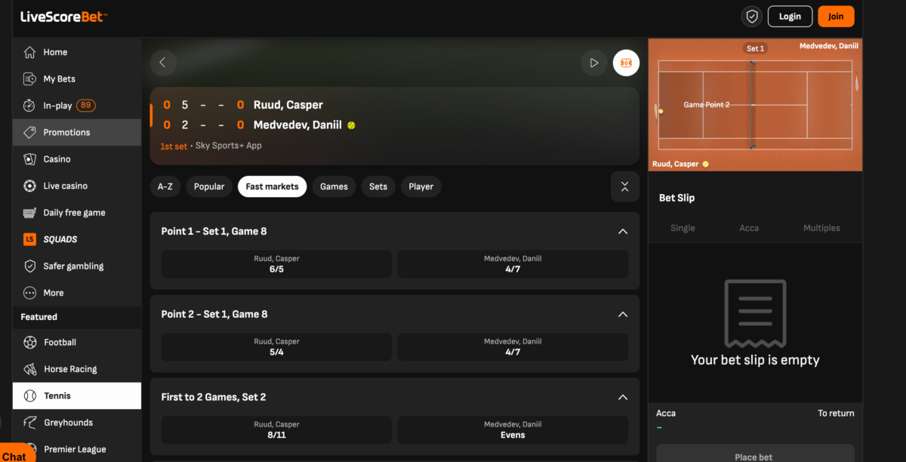Screen dimensions: 906x462
Task: Click the Place bet button
Action: pyautogui.click(x=755, y=453)
